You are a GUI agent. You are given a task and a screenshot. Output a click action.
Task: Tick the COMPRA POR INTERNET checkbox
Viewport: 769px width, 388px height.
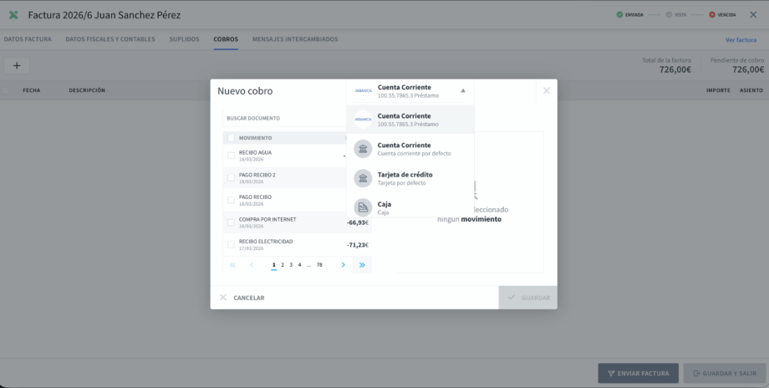click(x=231, y=222)
